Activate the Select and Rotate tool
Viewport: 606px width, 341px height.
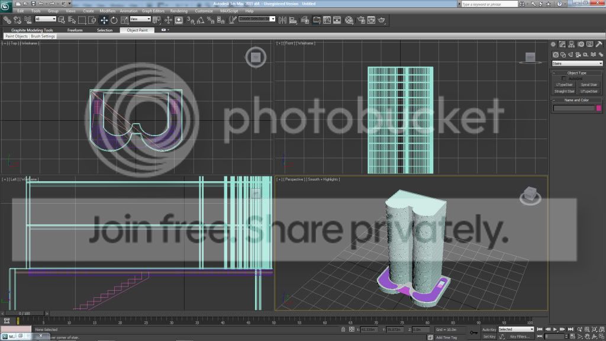point(114,20)
